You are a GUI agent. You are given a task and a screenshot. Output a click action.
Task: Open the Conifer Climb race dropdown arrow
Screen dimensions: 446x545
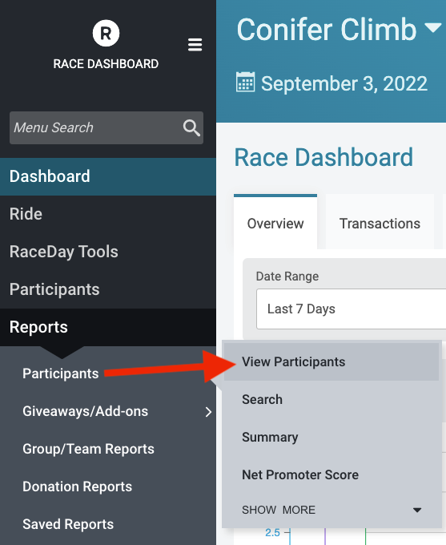click(x=433, y=28)
